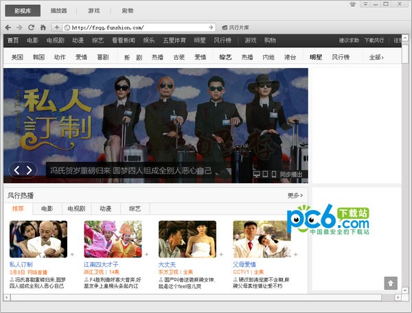Switch to the 播放器 tab
The width and height of the screenshot is (412, 313).
coord(59,10)
